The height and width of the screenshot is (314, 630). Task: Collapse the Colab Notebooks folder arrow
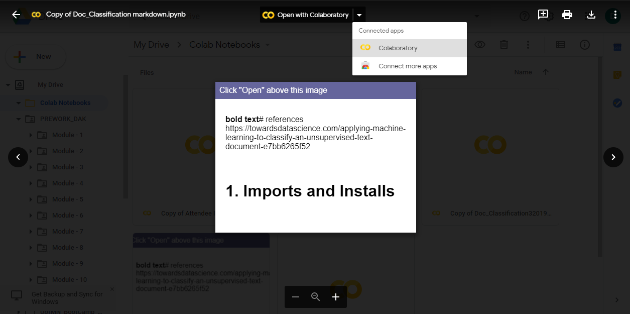click(x=19, y=103)
